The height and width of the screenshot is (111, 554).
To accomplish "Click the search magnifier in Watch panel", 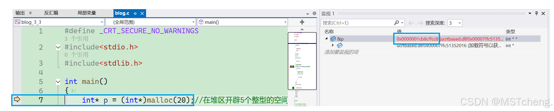I will [x=396, y=23].
